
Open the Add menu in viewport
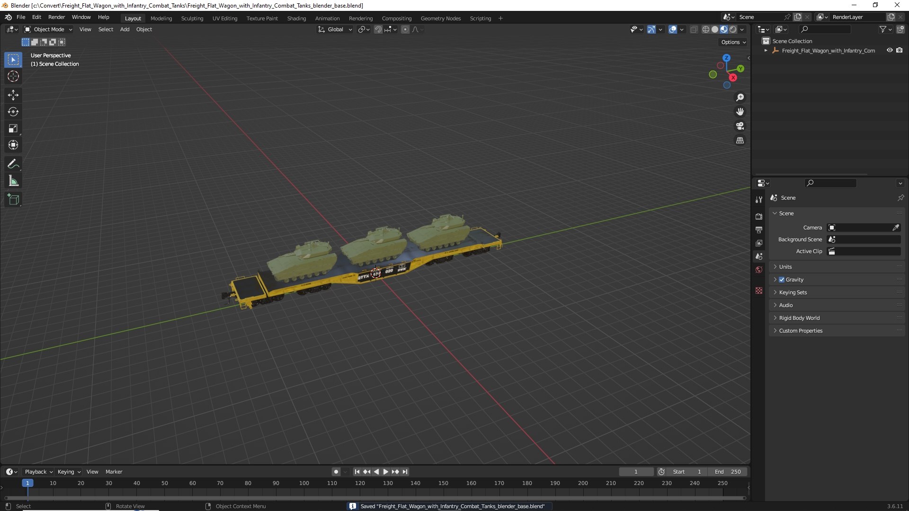click(x=125, y=29)
